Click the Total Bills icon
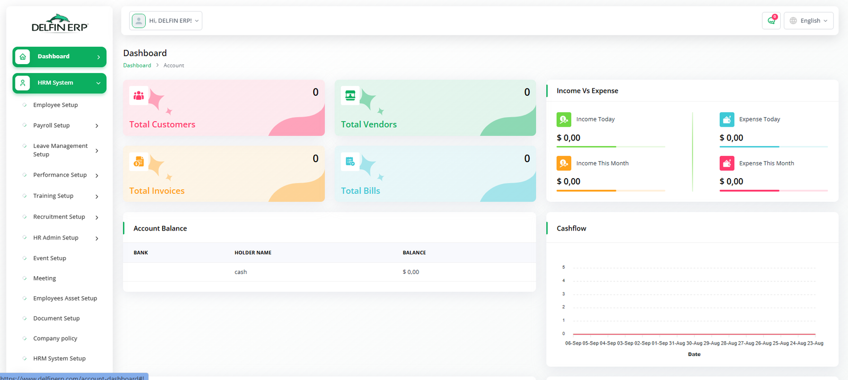 point(350,162)
